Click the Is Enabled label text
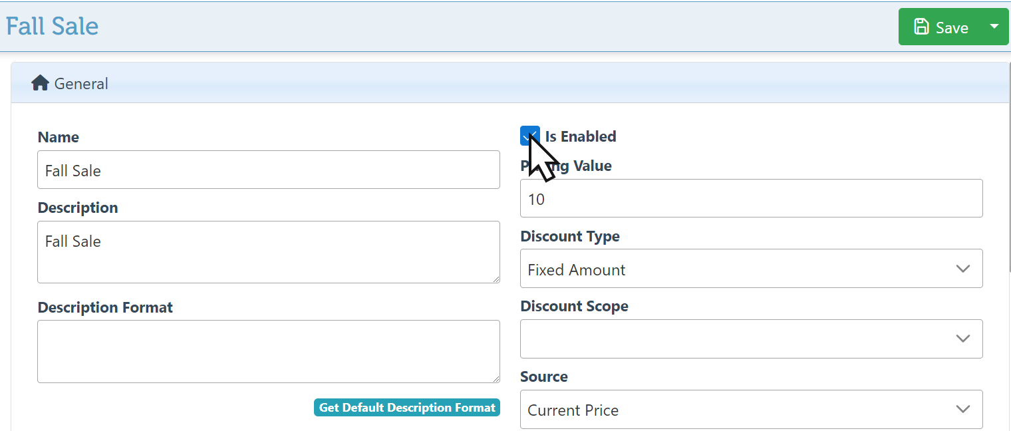 581,136
